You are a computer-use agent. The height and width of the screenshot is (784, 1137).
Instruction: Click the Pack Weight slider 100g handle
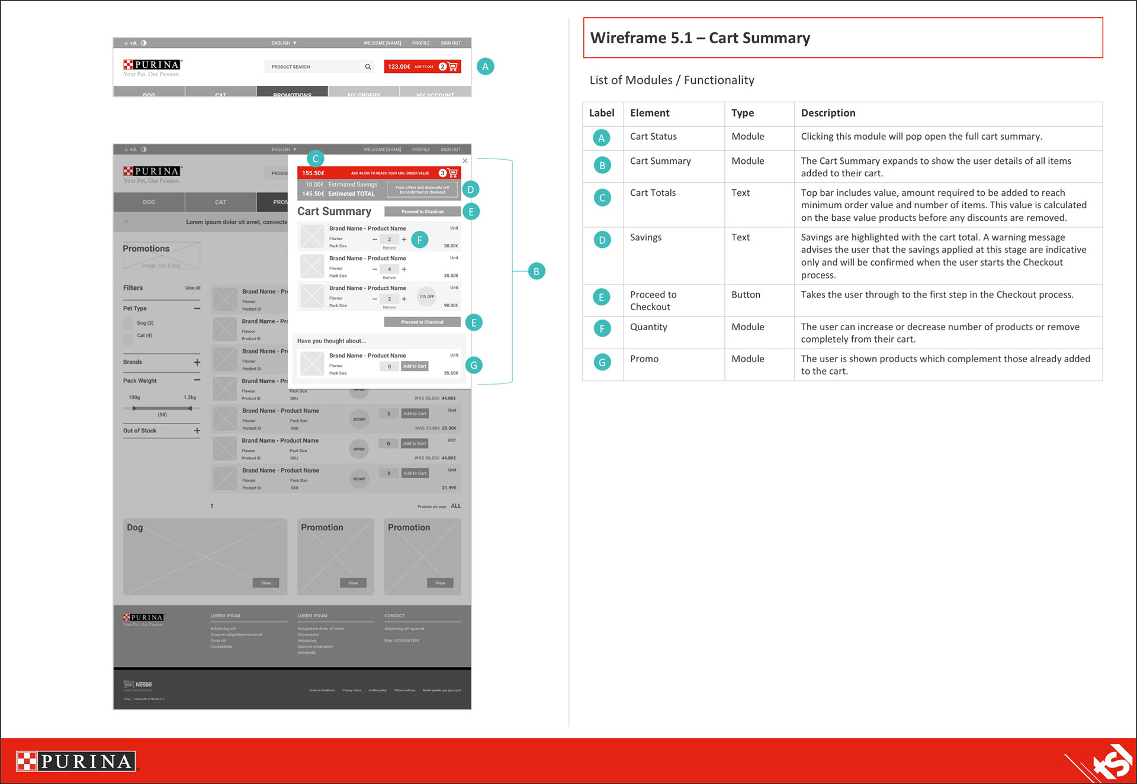[x=134, y=408]
